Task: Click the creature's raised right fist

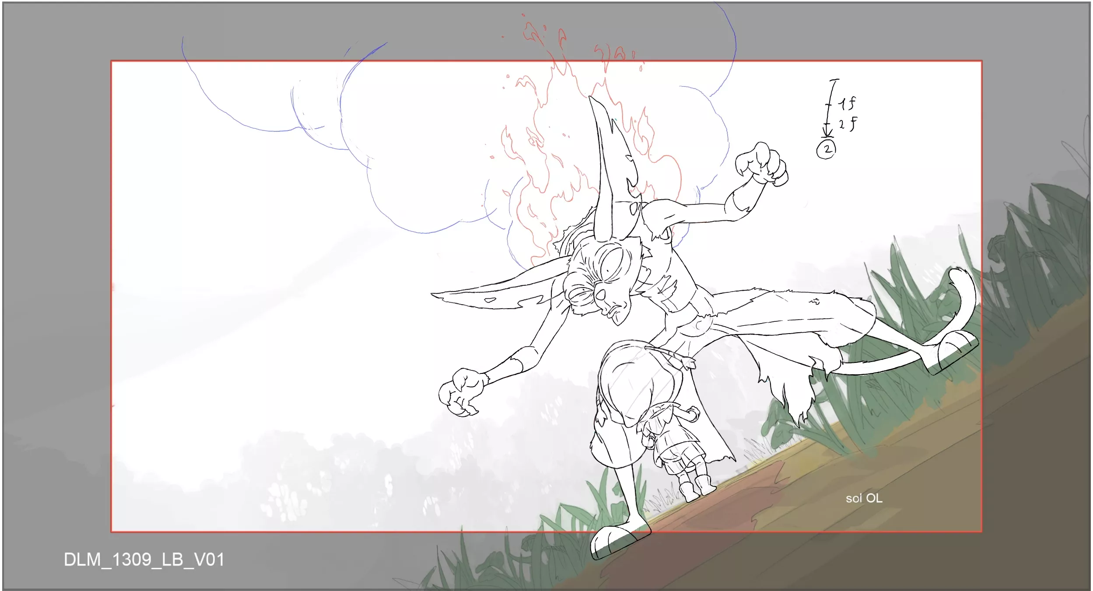Action: pyautogui.click(x=761, y=164)
